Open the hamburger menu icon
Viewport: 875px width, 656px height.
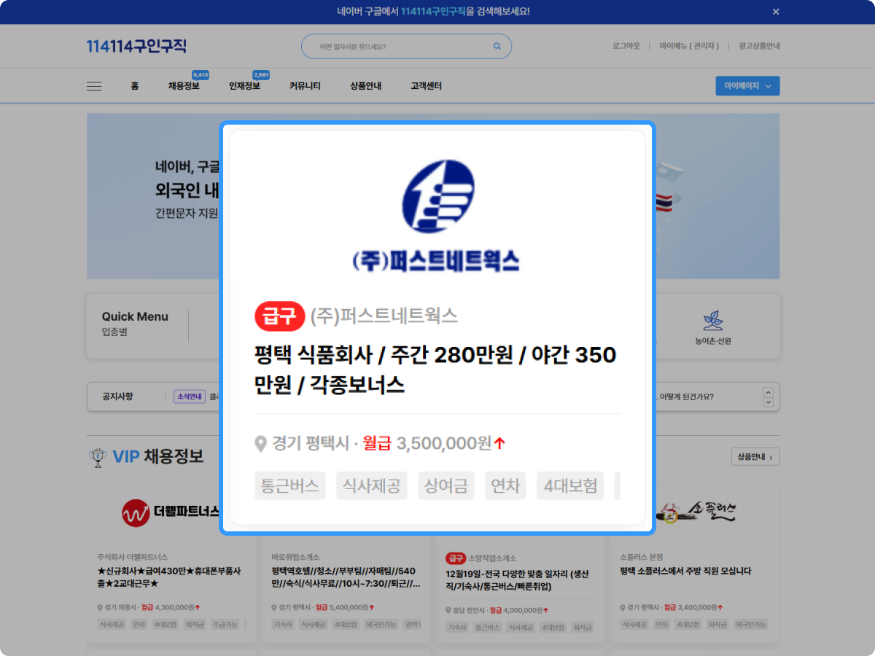94,86
